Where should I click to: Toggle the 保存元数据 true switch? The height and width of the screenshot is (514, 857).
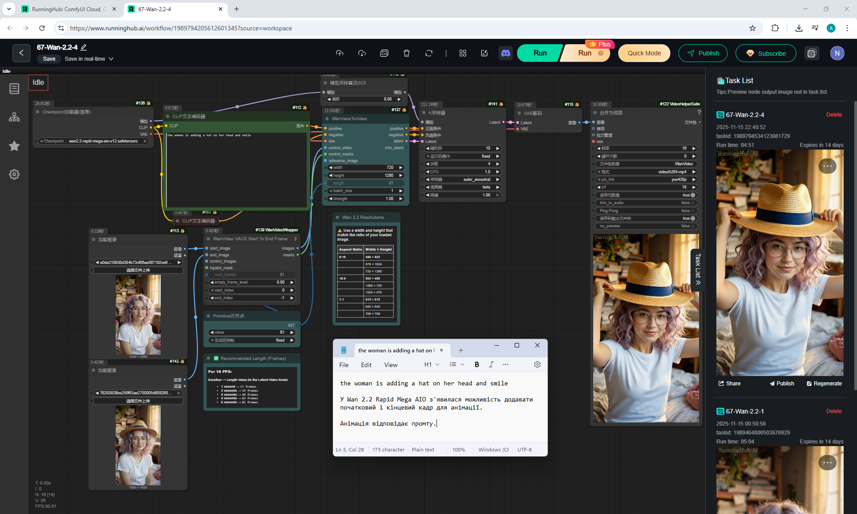(693, 195)
